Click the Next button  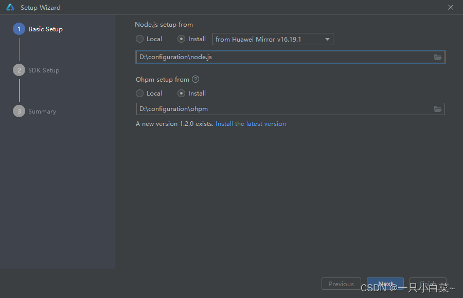(385, 284)
